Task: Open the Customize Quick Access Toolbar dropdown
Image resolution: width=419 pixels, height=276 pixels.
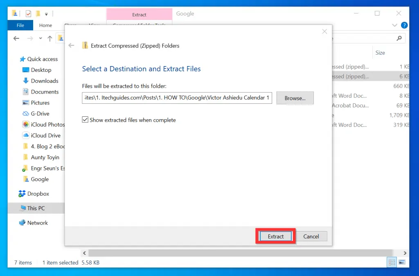Action: (46, 14)
